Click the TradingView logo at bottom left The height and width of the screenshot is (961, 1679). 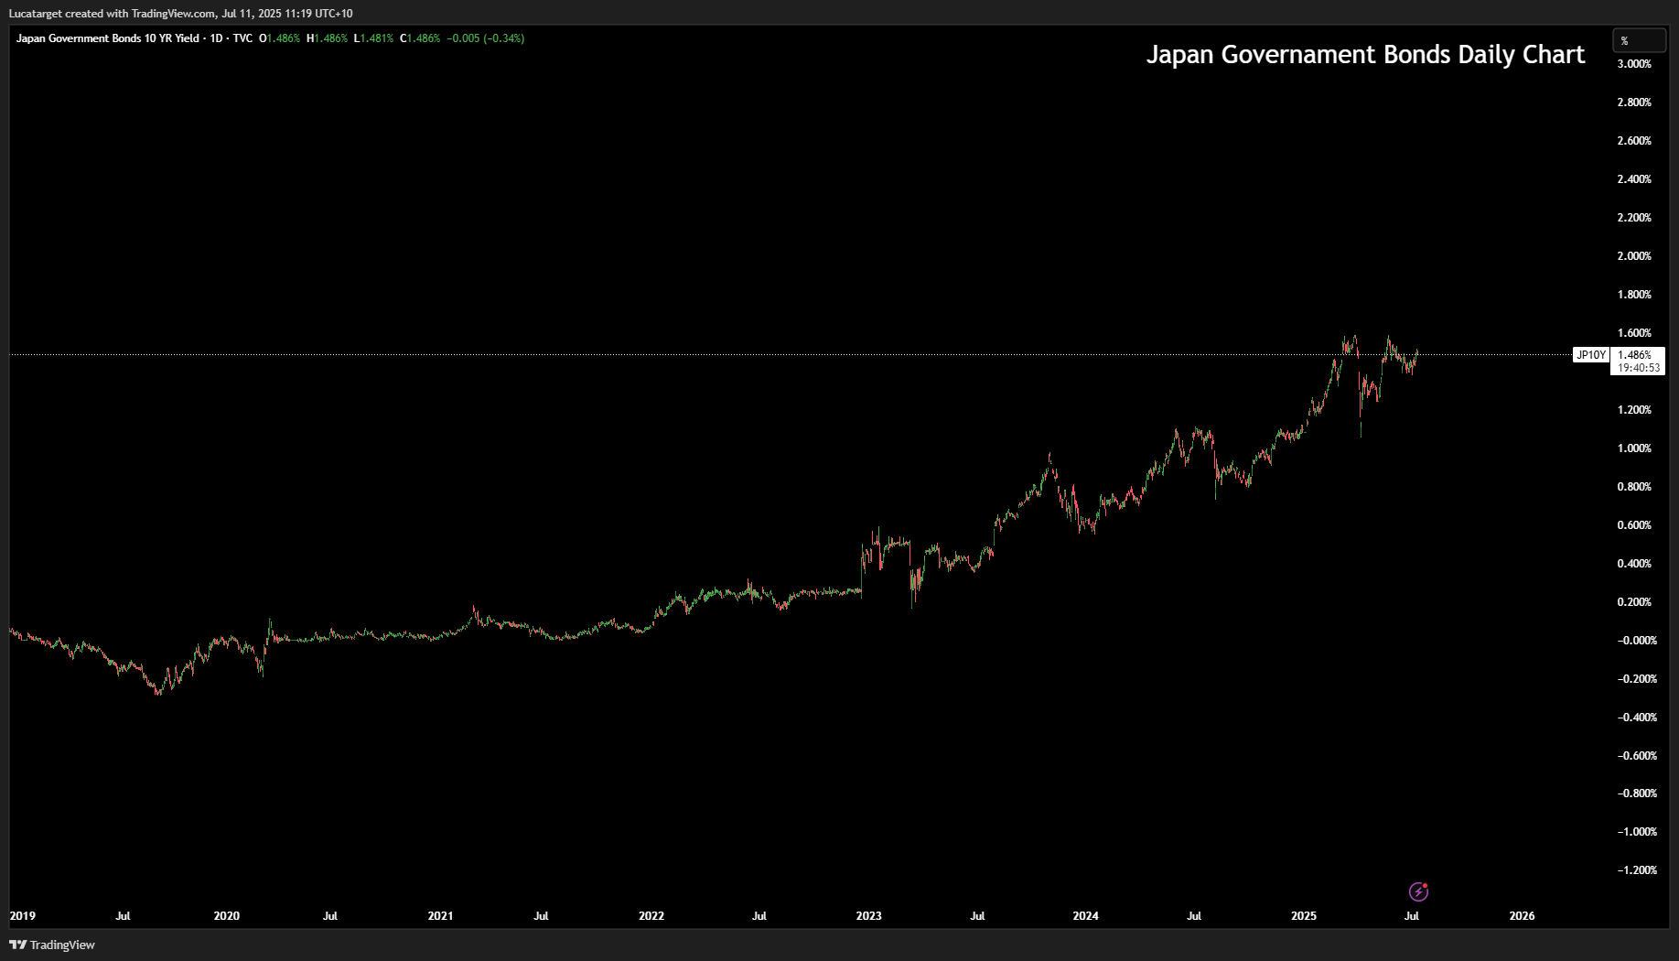pos(52,945)
